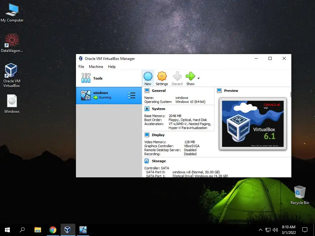Close the VirtualBox Manager window
The height and width of the screenshot is (236, 315).
click(284, 58)
